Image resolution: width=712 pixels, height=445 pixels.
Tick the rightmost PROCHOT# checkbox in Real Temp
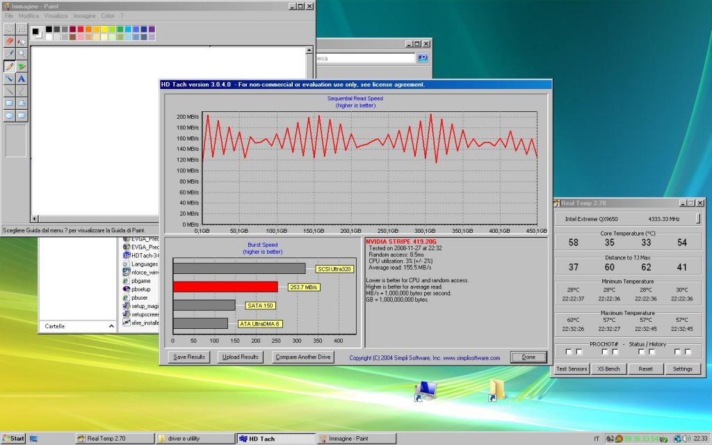pos(688,351)
